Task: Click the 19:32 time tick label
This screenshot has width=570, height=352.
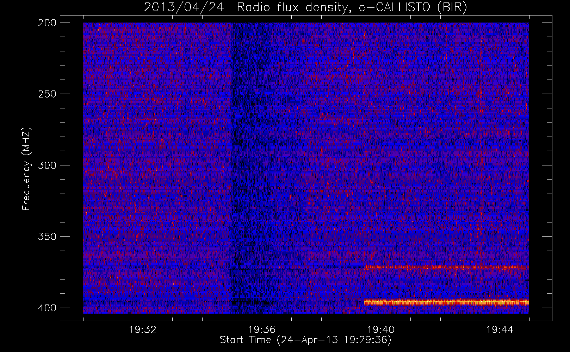Action: pos(143,330)
